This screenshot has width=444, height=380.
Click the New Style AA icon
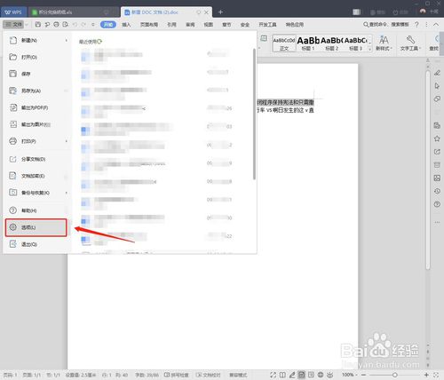384,40
